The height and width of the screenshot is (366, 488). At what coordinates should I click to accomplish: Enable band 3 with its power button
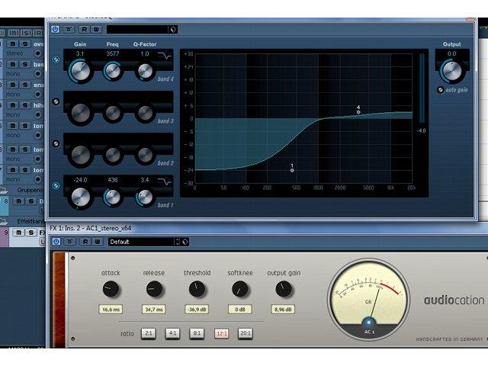[x=56, y=101]
